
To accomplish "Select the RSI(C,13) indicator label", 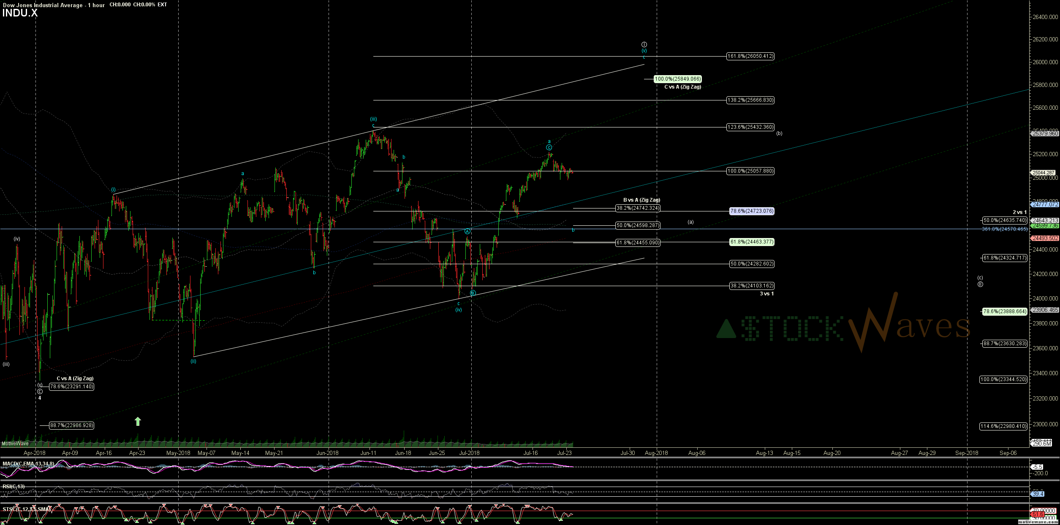I will tap(14, 487).
